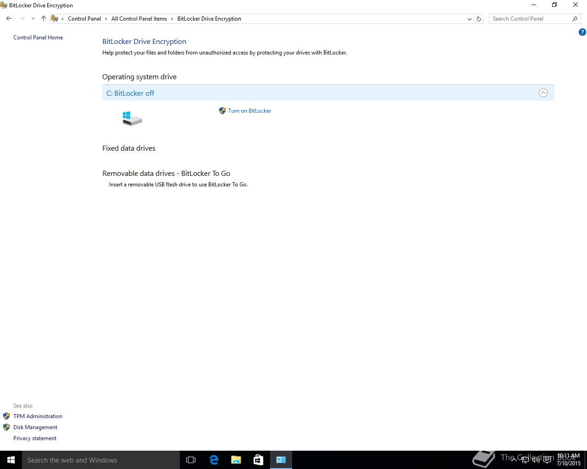Open File Explorer from taskbar

click(236, 460)
